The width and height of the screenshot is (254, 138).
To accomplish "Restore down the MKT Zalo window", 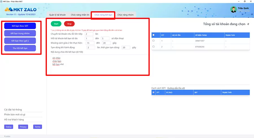I will click(245, 1).
